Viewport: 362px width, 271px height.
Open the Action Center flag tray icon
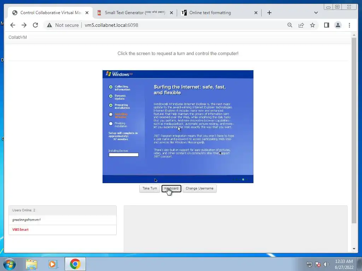tap(318, 264)
